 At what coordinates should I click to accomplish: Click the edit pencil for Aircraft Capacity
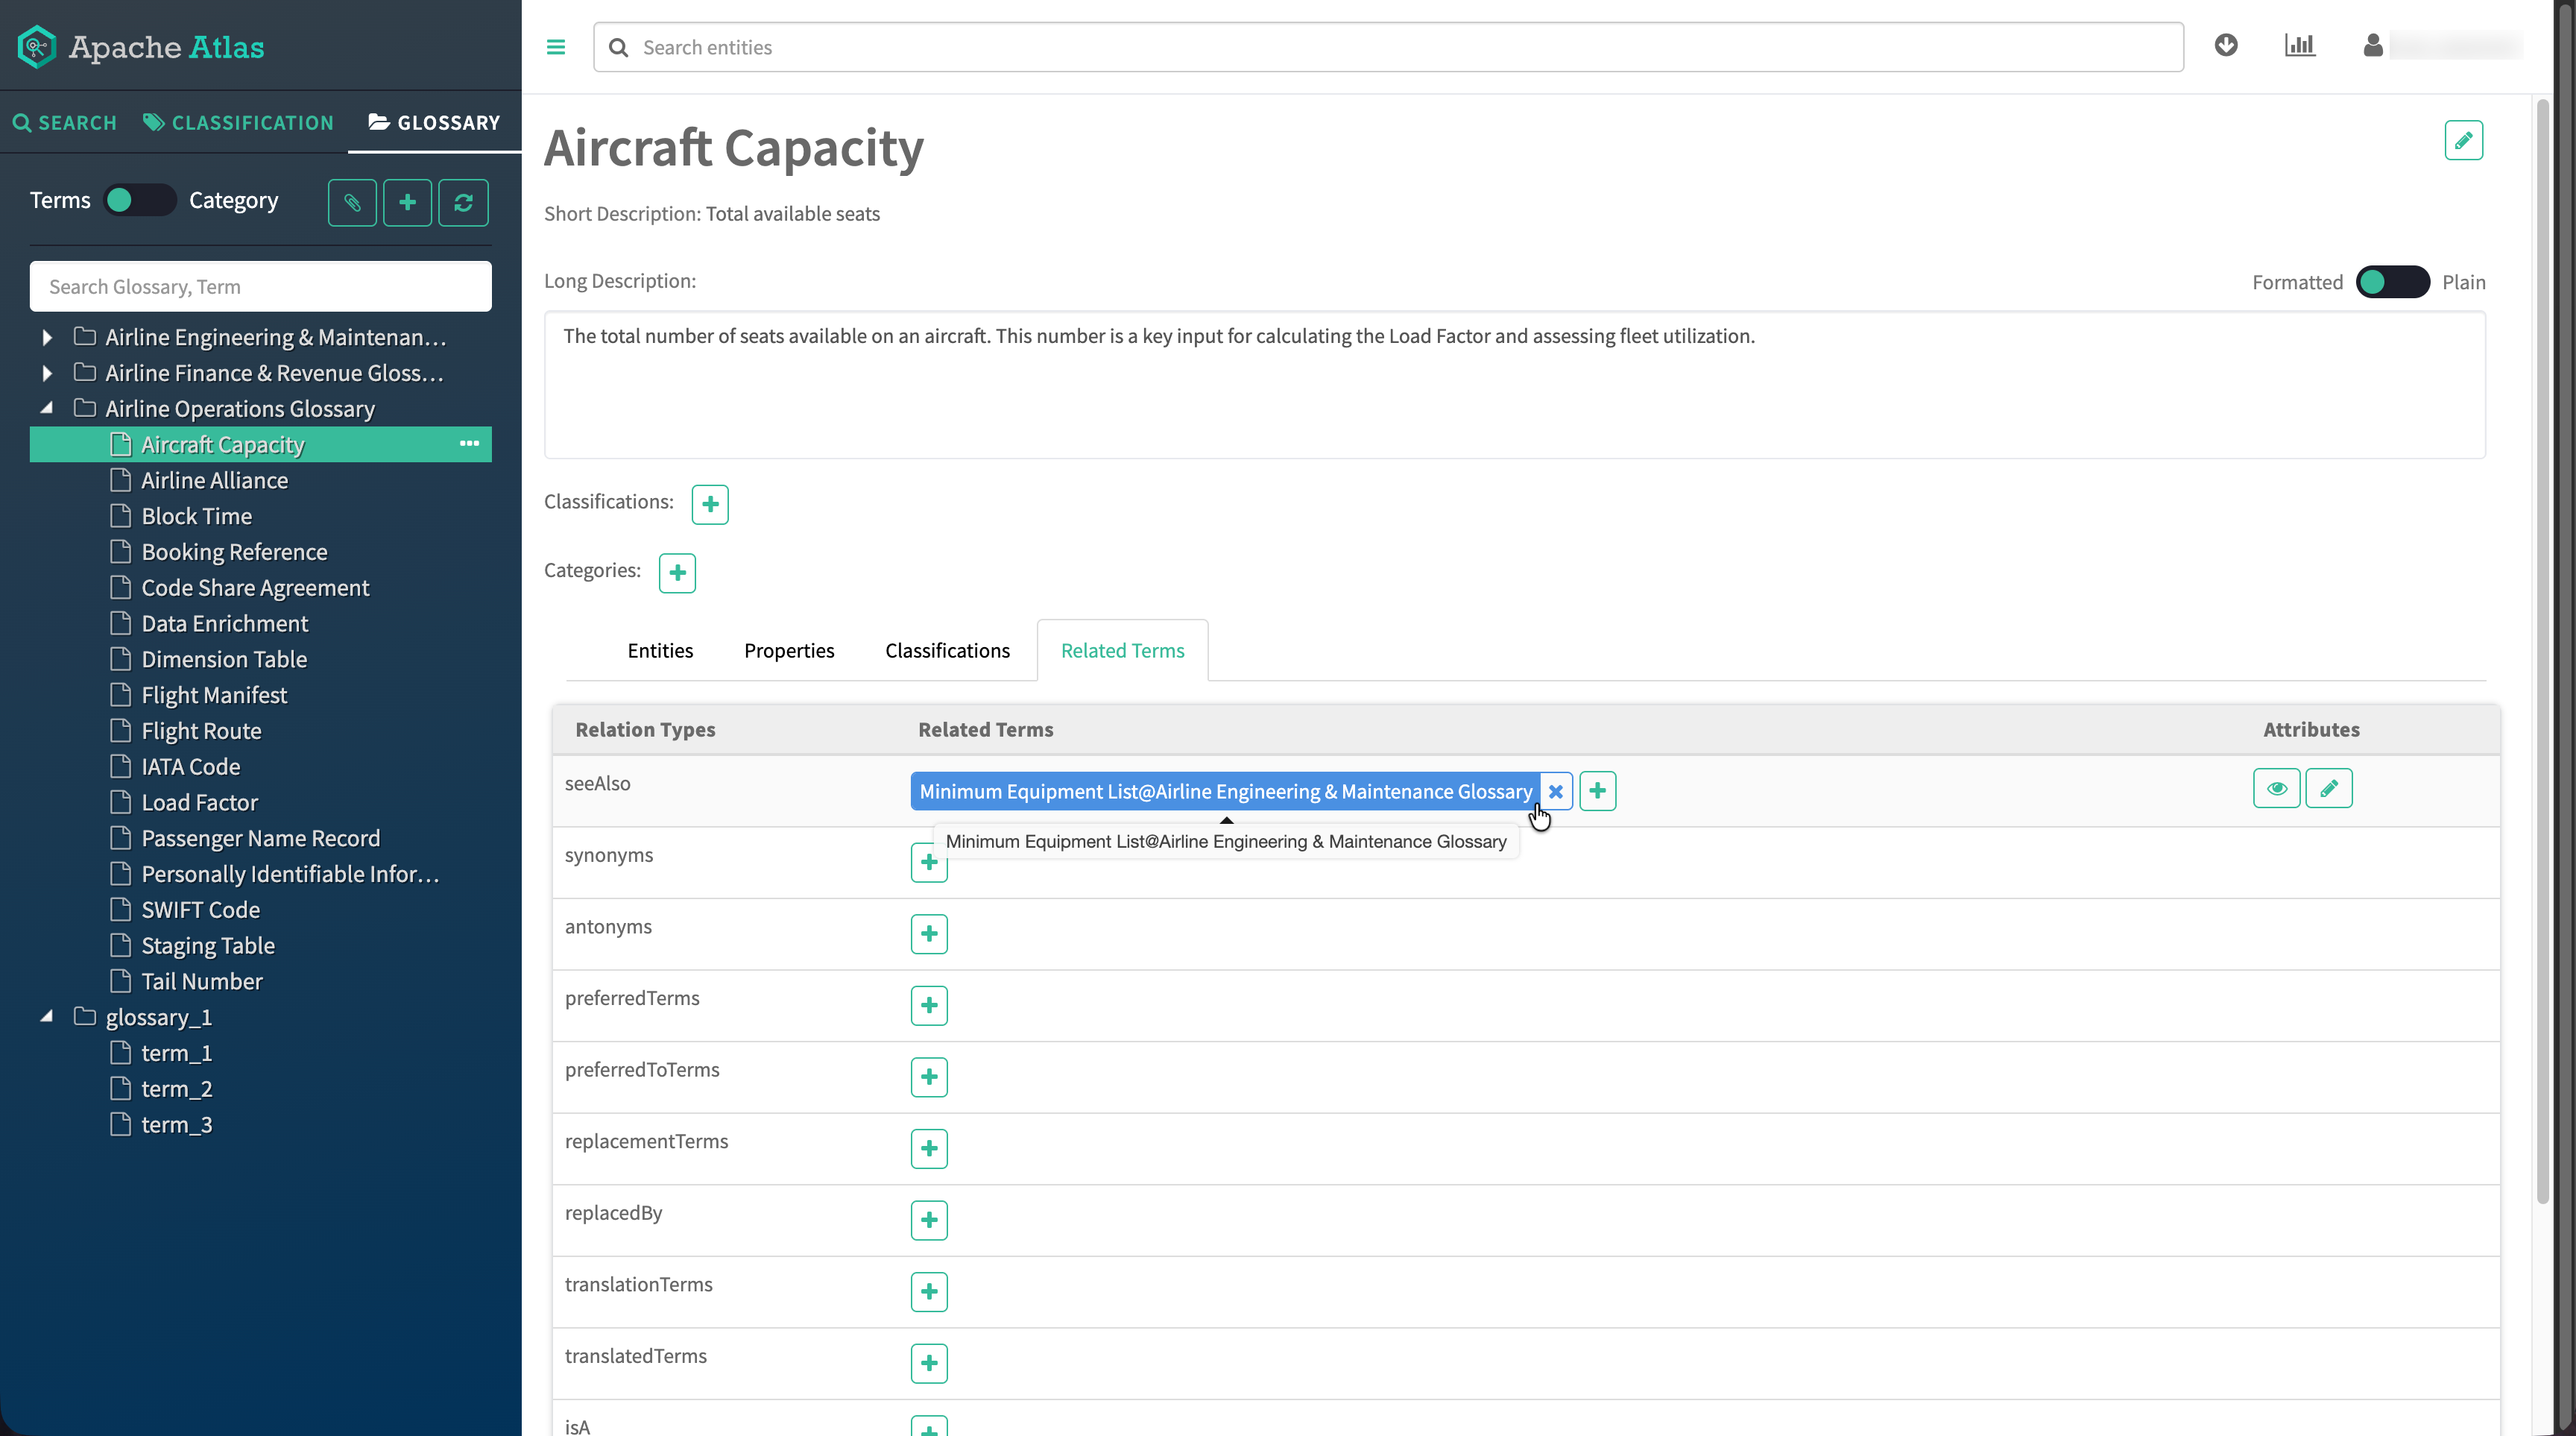2463,140
